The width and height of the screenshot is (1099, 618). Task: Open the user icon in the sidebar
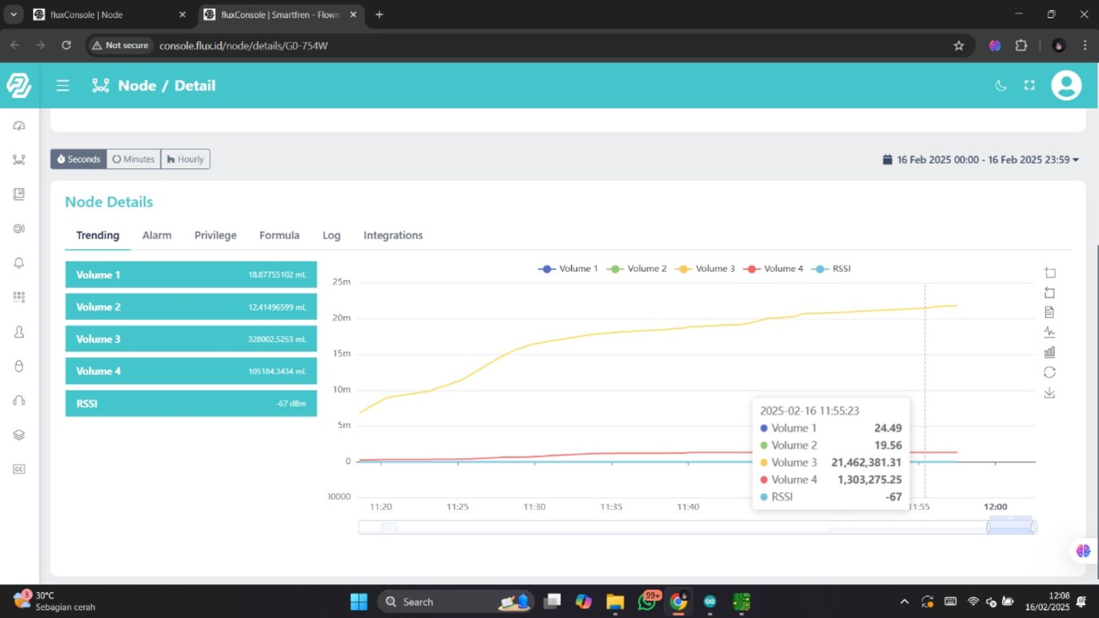[19, 332]
